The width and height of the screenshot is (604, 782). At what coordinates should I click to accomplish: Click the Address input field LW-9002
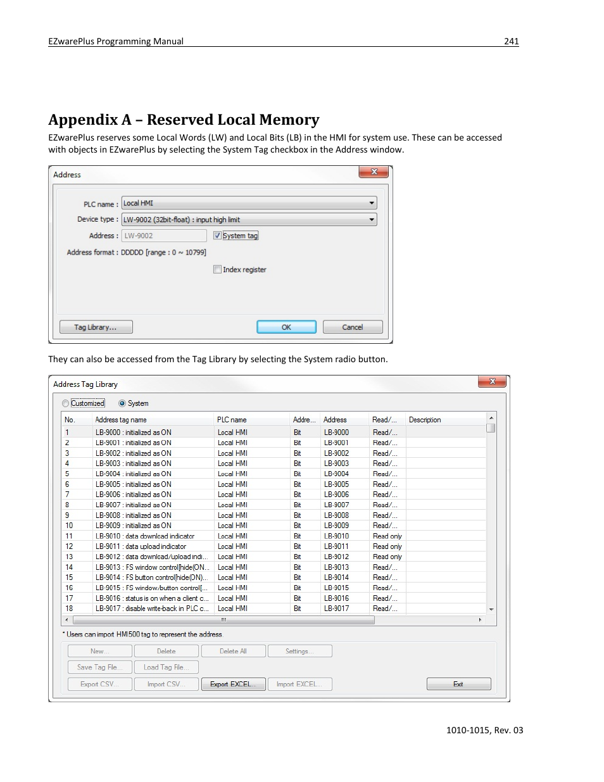pos(164,236)
